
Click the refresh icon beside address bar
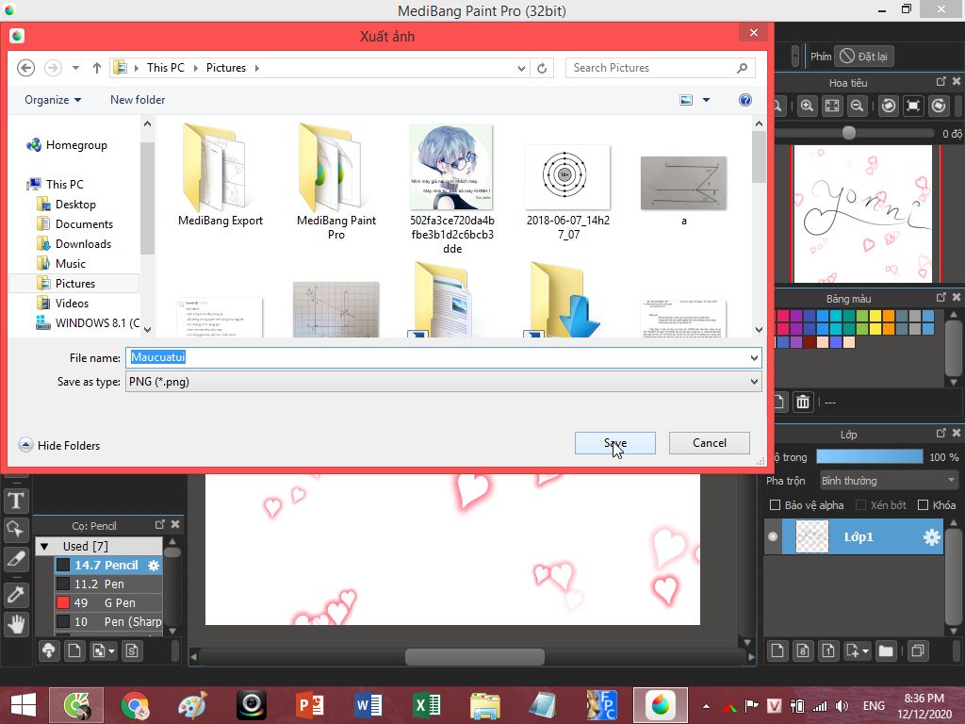(x=542, y=68)
